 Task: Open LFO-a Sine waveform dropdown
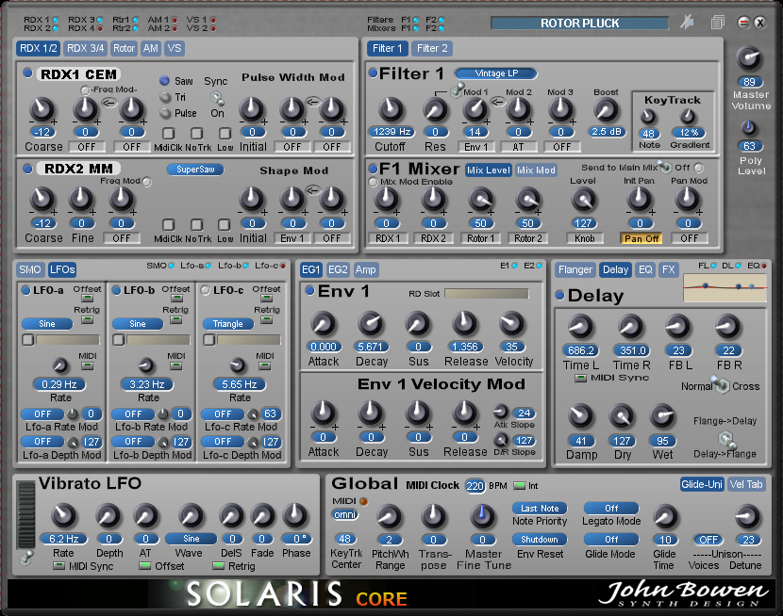[x=47, y=324]
